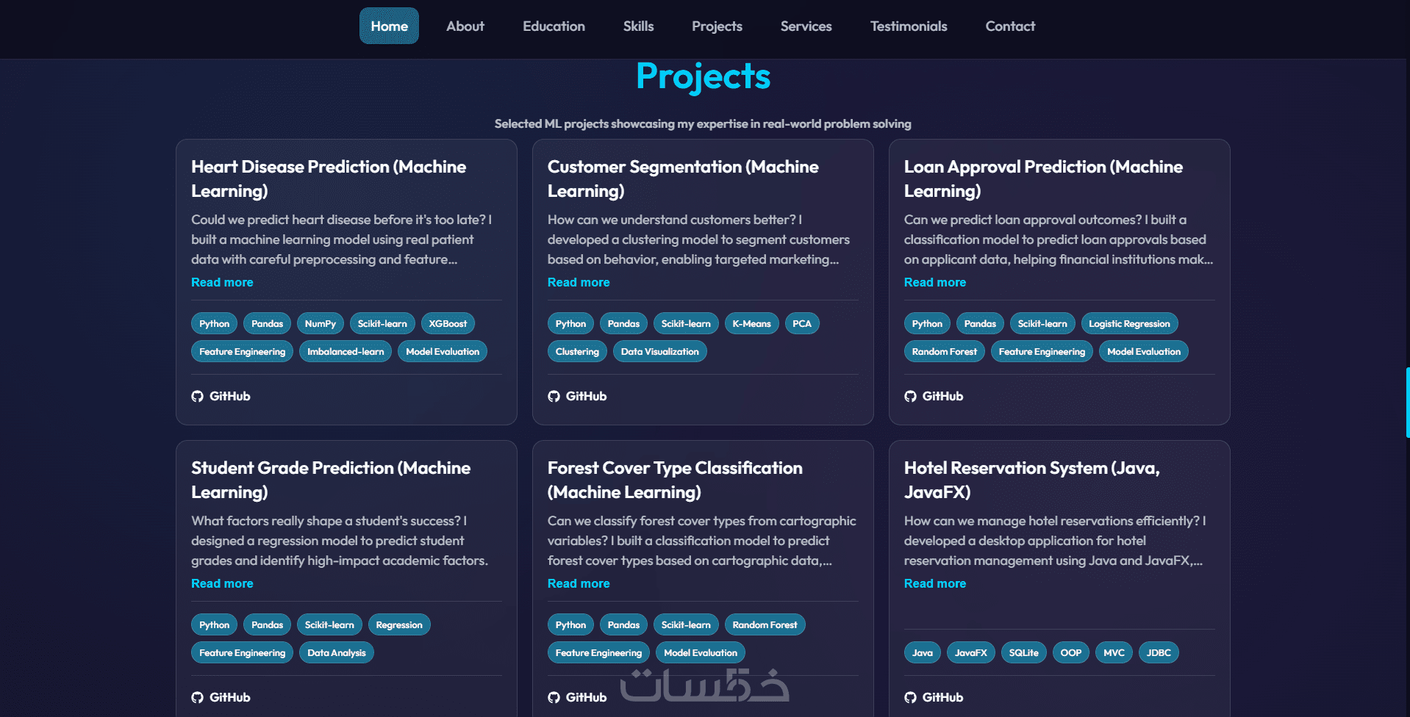This screenshot has height=717, width=1410.
Task: Select the XGBoost tag in Heart Disease card
Action: [x=448, y=323]
